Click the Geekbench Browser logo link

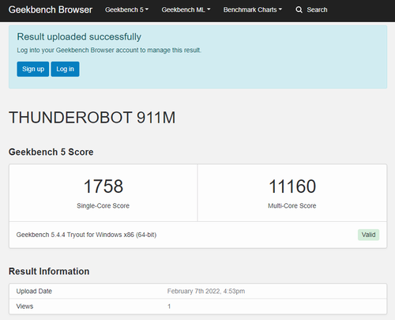tap(51, 9)
